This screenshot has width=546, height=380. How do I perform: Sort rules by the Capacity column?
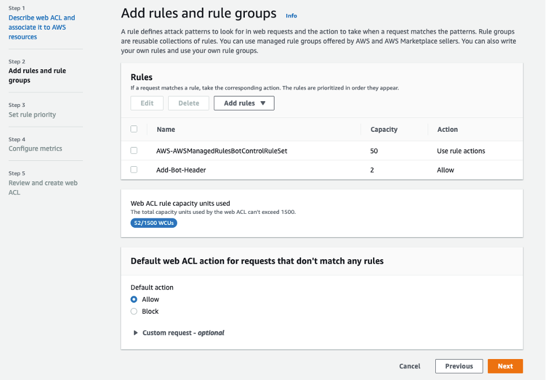tap(385, 129)
